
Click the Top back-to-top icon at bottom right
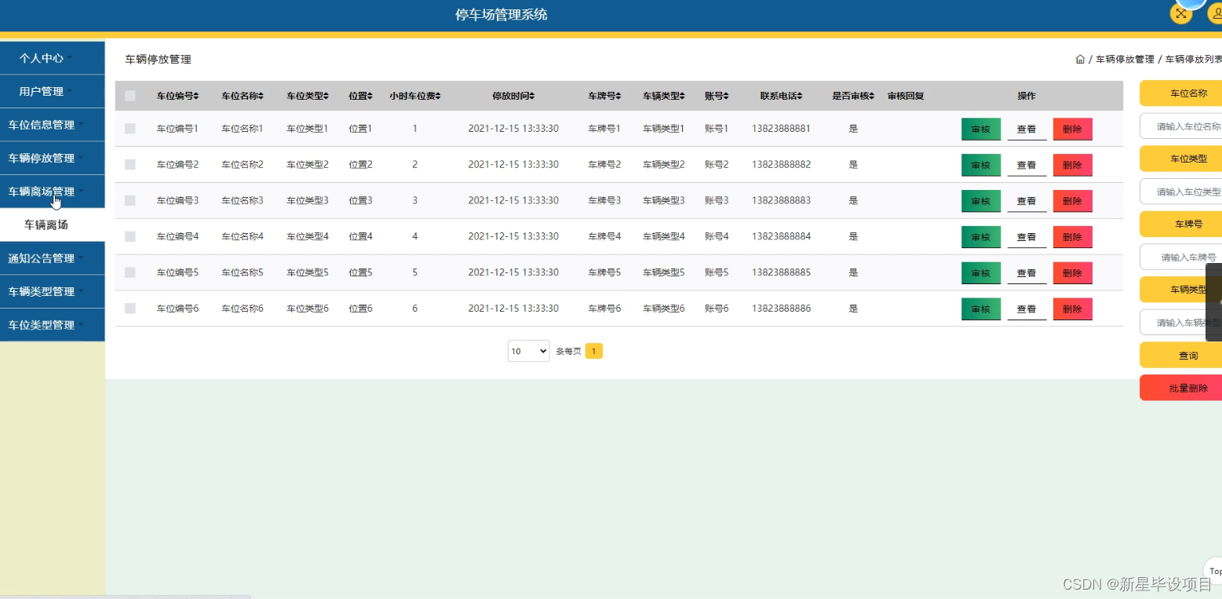coord(1215,571)
